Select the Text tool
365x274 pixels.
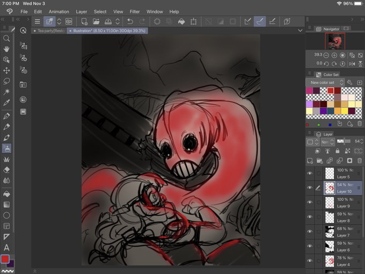(x=6, y=248)
